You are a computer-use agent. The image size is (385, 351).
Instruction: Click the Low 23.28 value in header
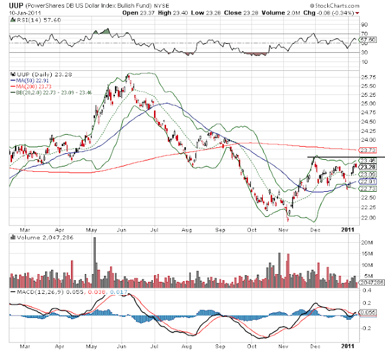206,13
